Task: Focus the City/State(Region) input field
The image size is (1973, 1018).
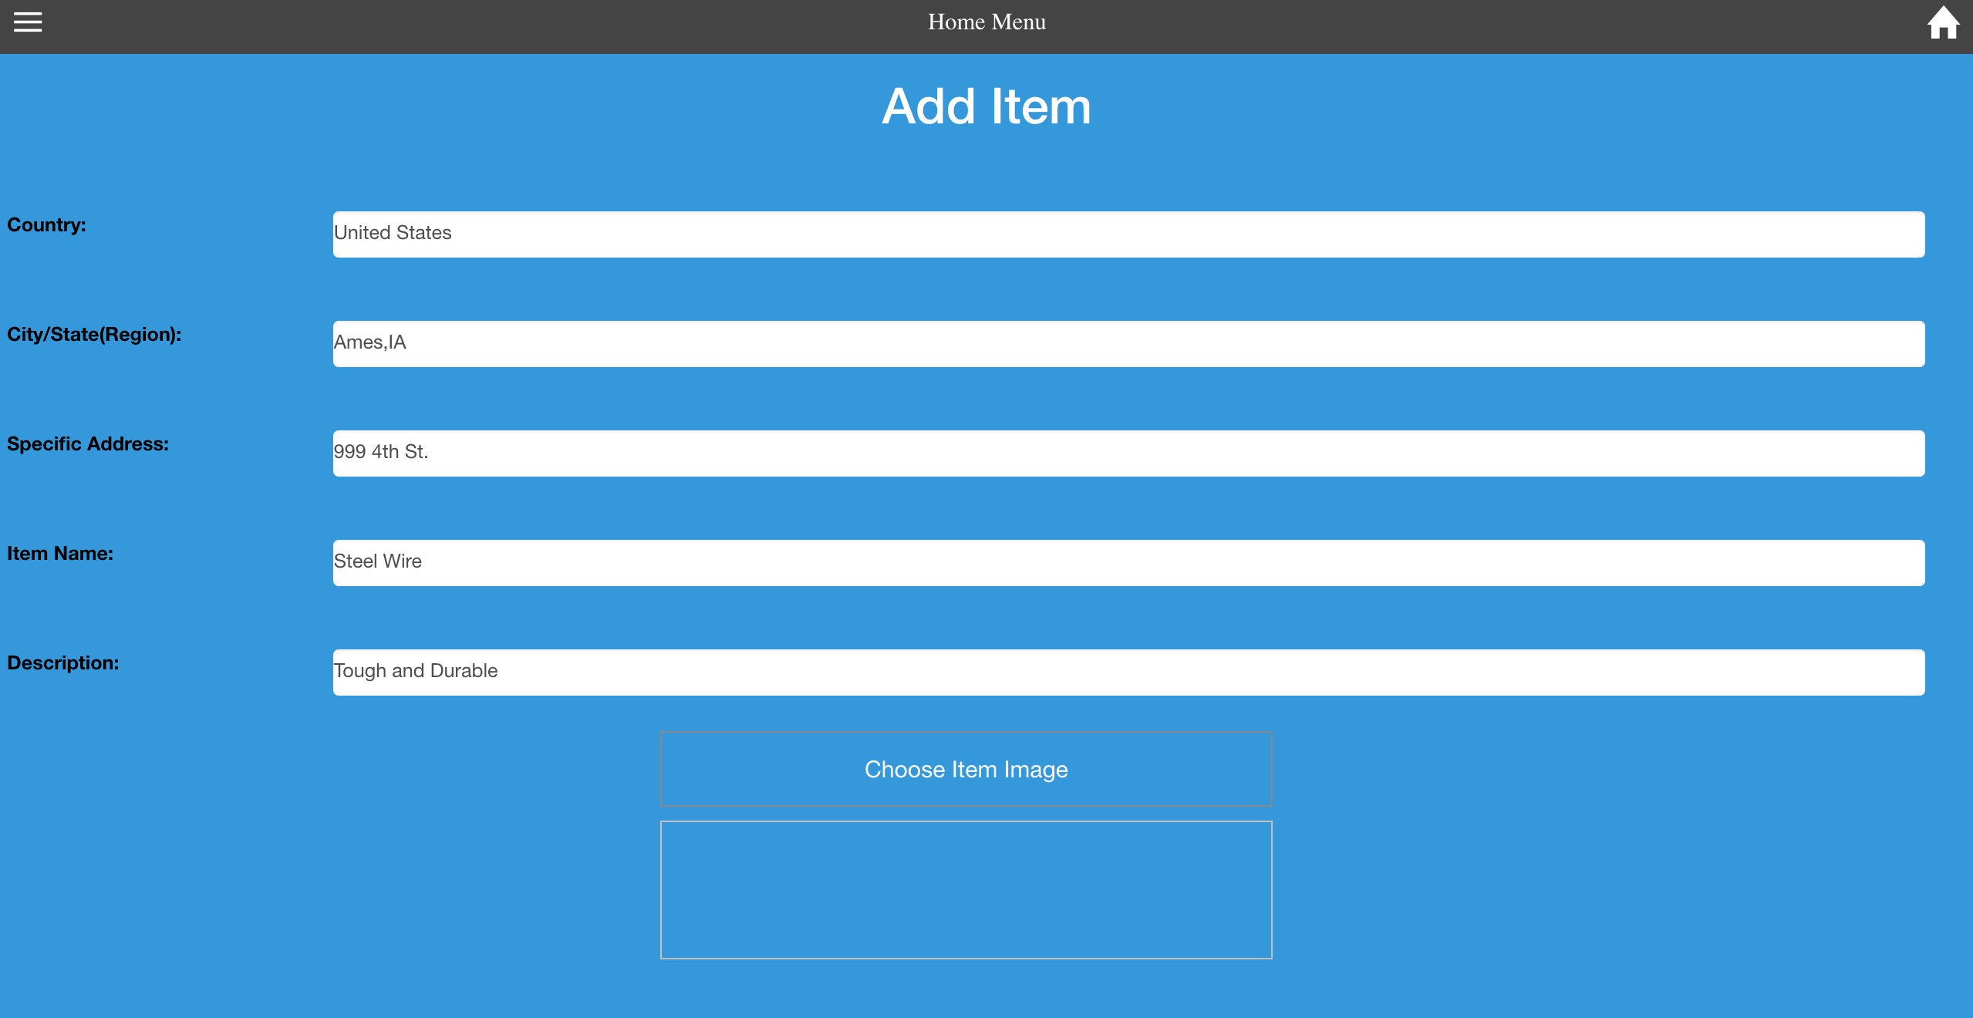Action: tap(1128, 343)
